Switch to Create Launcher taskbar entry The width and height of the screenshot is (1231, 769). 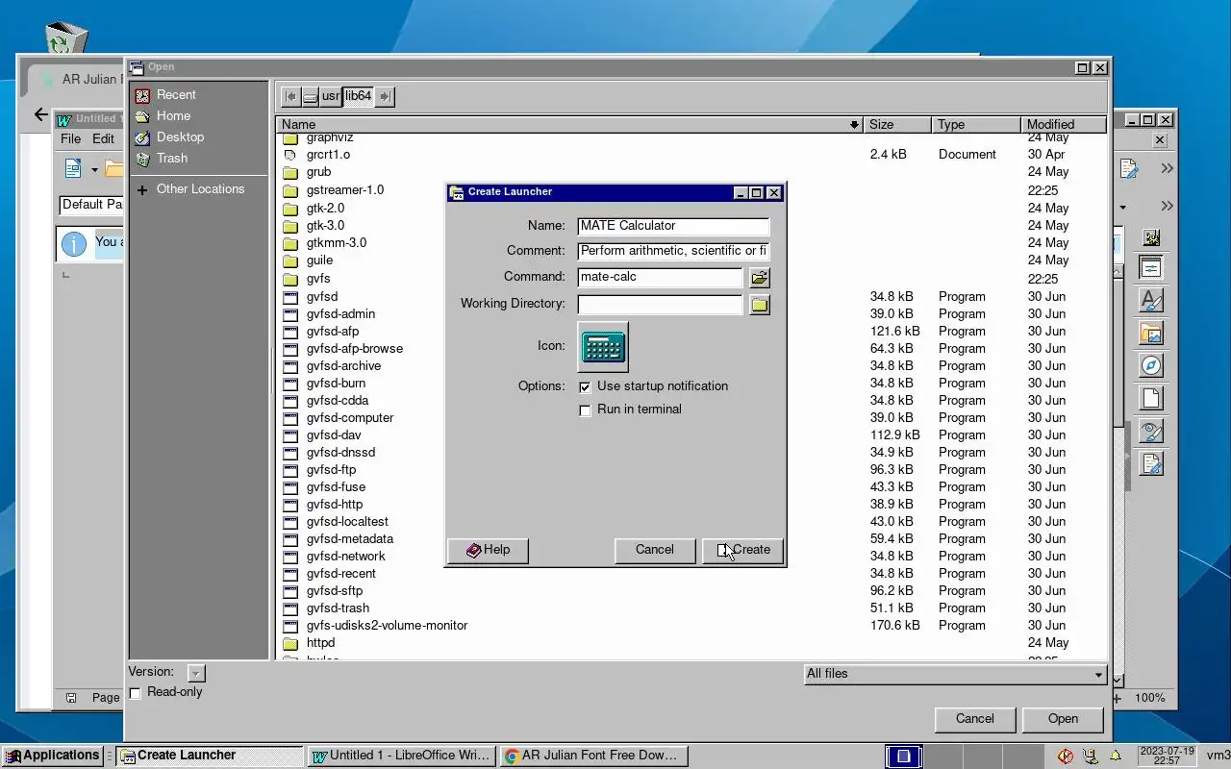point(210,756)
